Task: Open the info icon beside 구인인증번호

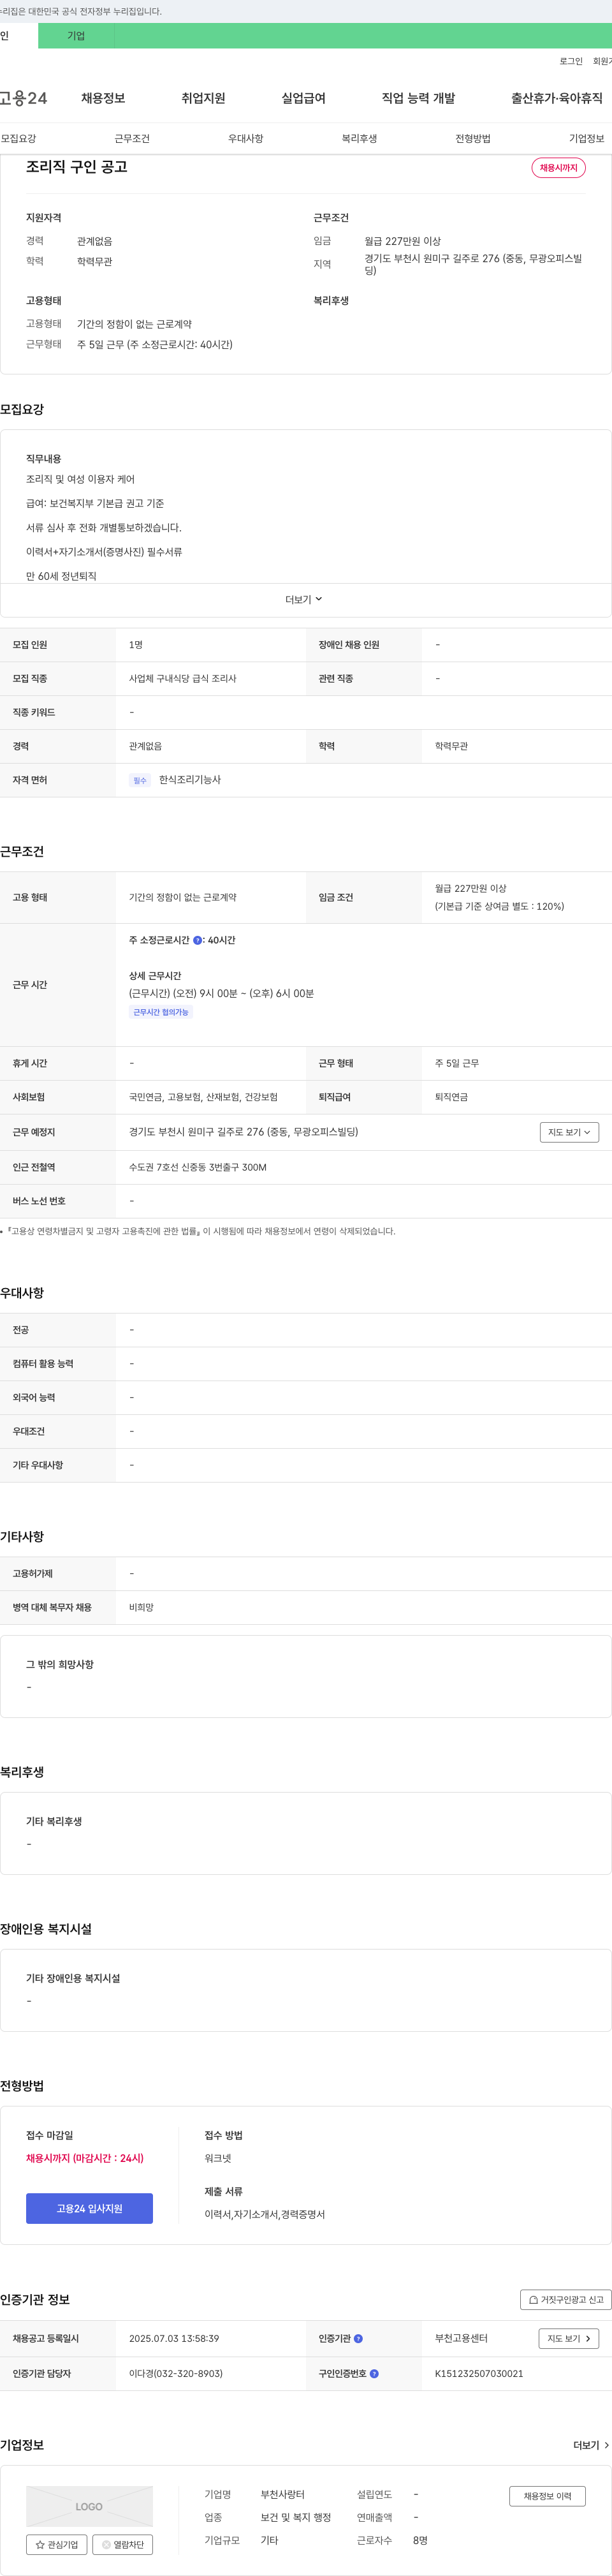Action: [374, 2373]
